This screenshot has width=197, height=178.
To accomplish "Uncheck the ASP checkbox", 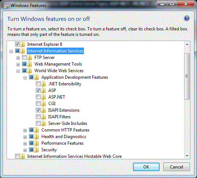I will pyautogui.click(x=38, y=90).
